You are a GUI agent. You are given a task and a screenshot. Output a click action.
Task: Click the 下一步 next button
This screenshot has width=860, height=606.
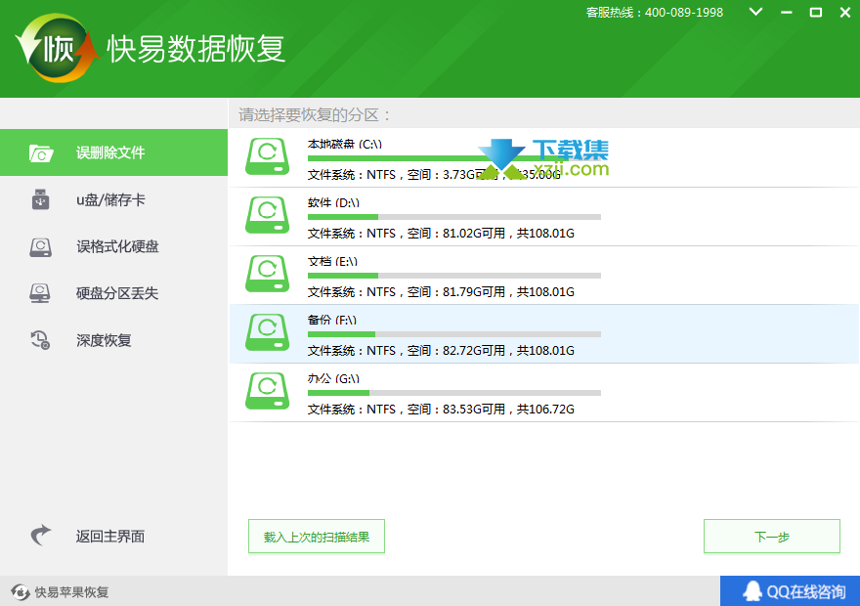click(x=772, y=537)
